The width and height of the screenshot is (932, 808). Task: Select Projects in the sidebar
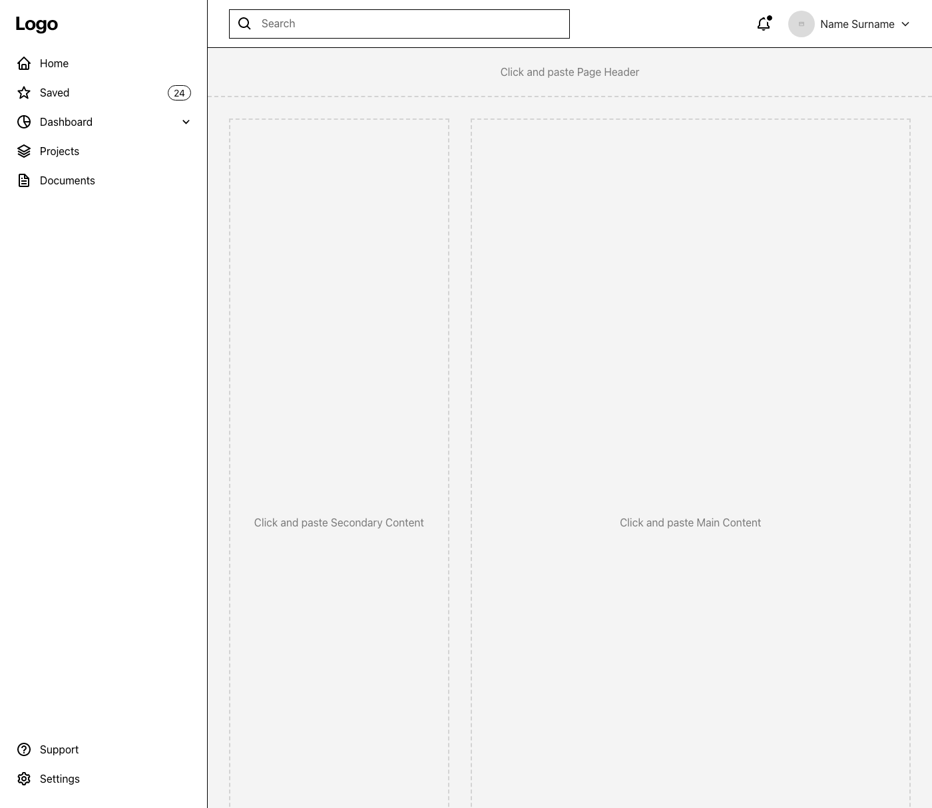104,151
